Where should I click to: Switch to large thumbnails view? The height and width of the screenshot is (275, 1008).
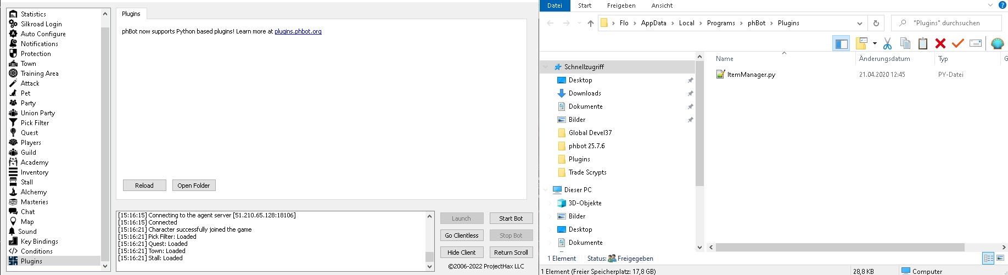click(x=1000, y=258)
